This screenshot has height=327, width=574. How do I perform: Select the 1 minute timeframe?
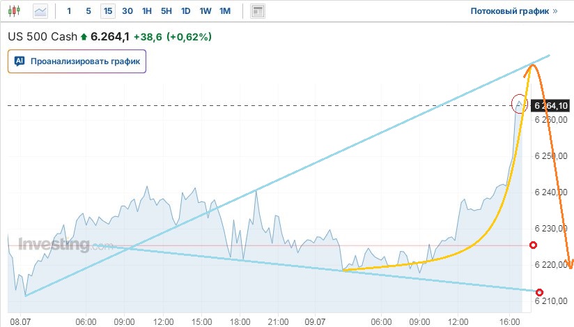(x=69, y=11)
